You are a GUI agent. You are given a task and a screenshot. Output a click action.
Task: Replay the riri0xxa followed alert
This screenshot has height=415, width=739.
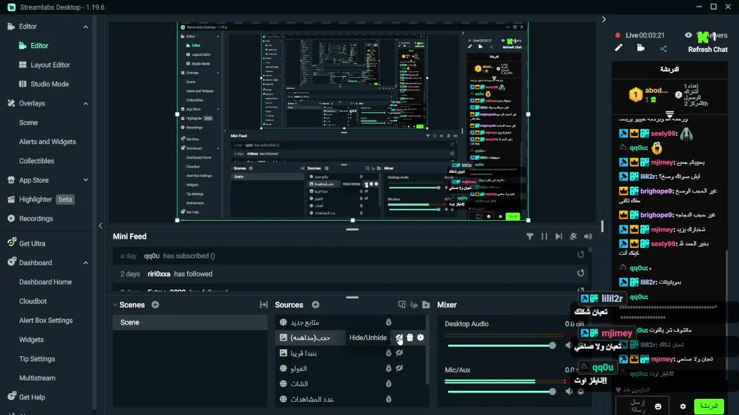(581, 273)
